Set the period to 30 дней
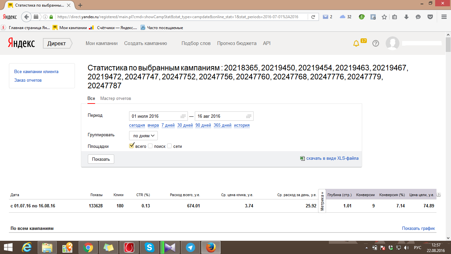The image size is (451, 254). [x=185, y=125]
